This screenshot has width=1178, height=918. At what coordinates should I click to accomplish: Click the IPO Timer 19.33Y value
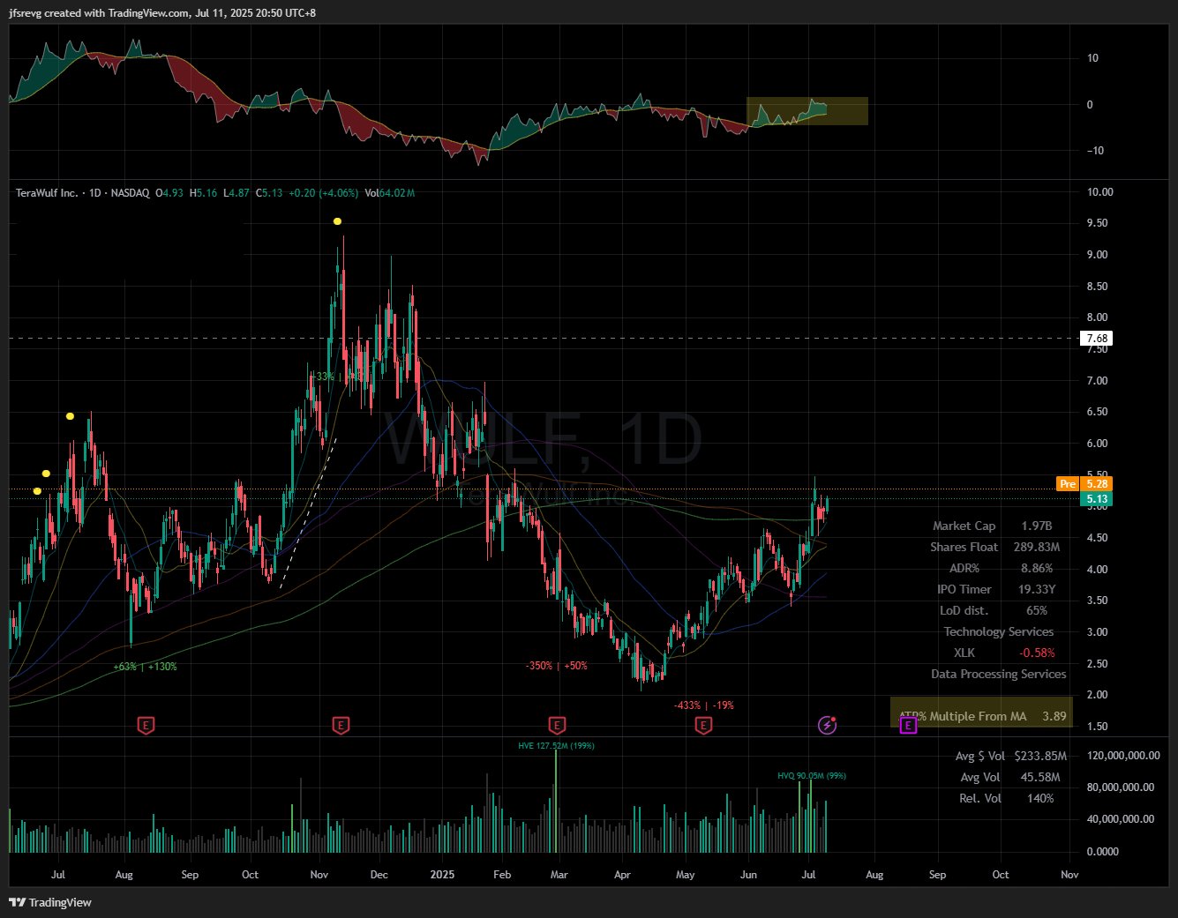tap(1037, 589)
